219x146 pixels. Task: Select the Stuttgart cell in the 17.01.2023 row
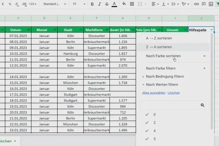pyautogui.click(x=70, y=95)
